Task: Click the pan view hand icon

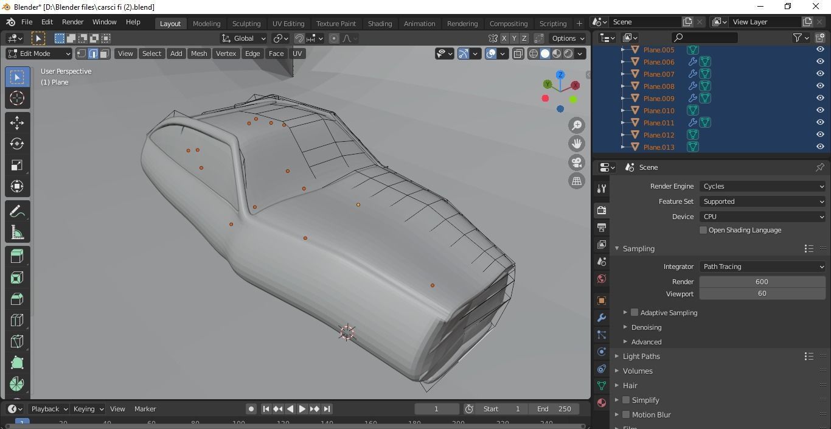Action: coord(576,144)
